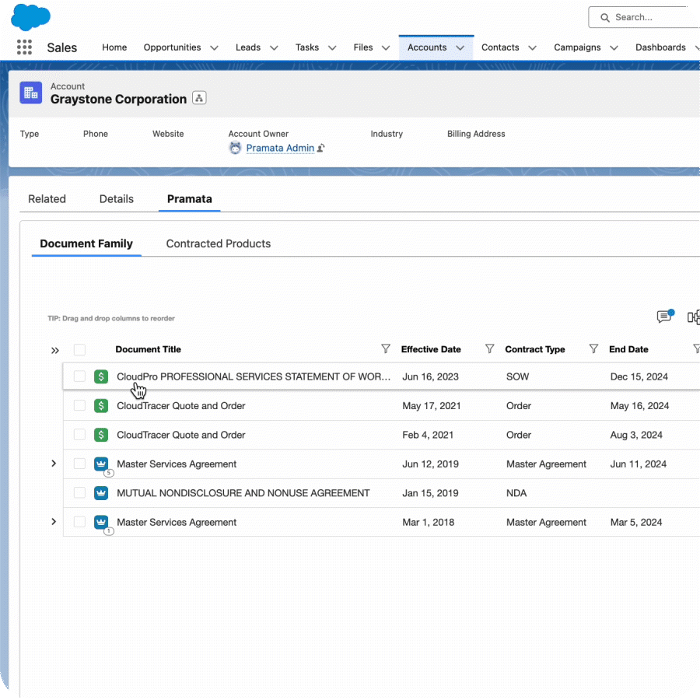Check the Mutual Nondisclosure agreement row
This screenshot has width=700, height=700.
pos(79,493)
